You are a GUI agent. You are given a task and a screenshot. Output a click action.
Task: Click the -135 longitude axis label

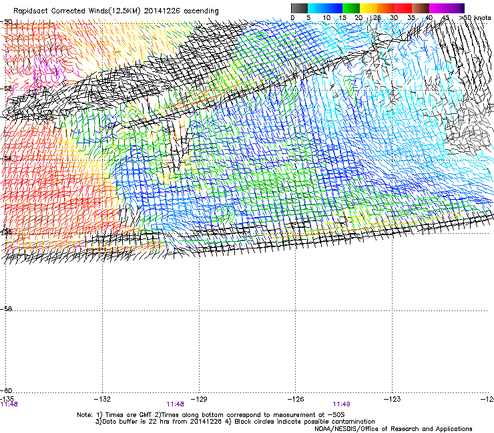click(7, 399)
